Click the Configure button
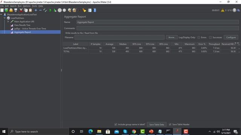Viewport: 241px width, 135px height. (x=231, y=37)
